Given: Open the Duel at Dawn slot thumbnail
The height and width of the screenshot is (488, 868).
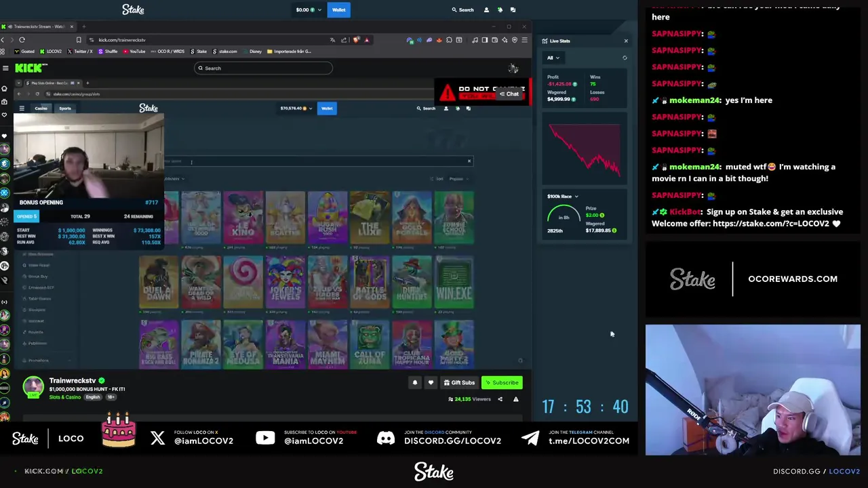Looking at the screenshot, I should (x=159, y=281).
